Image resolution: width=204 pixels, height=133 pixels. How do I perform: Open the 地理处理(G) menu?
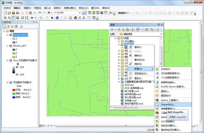[70, 8]
